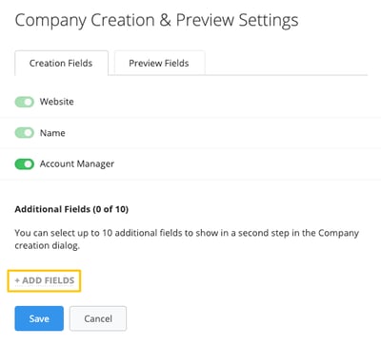Toggle the Website field switch
Viewport: 381px width, 345px height.
click(24, 102)
